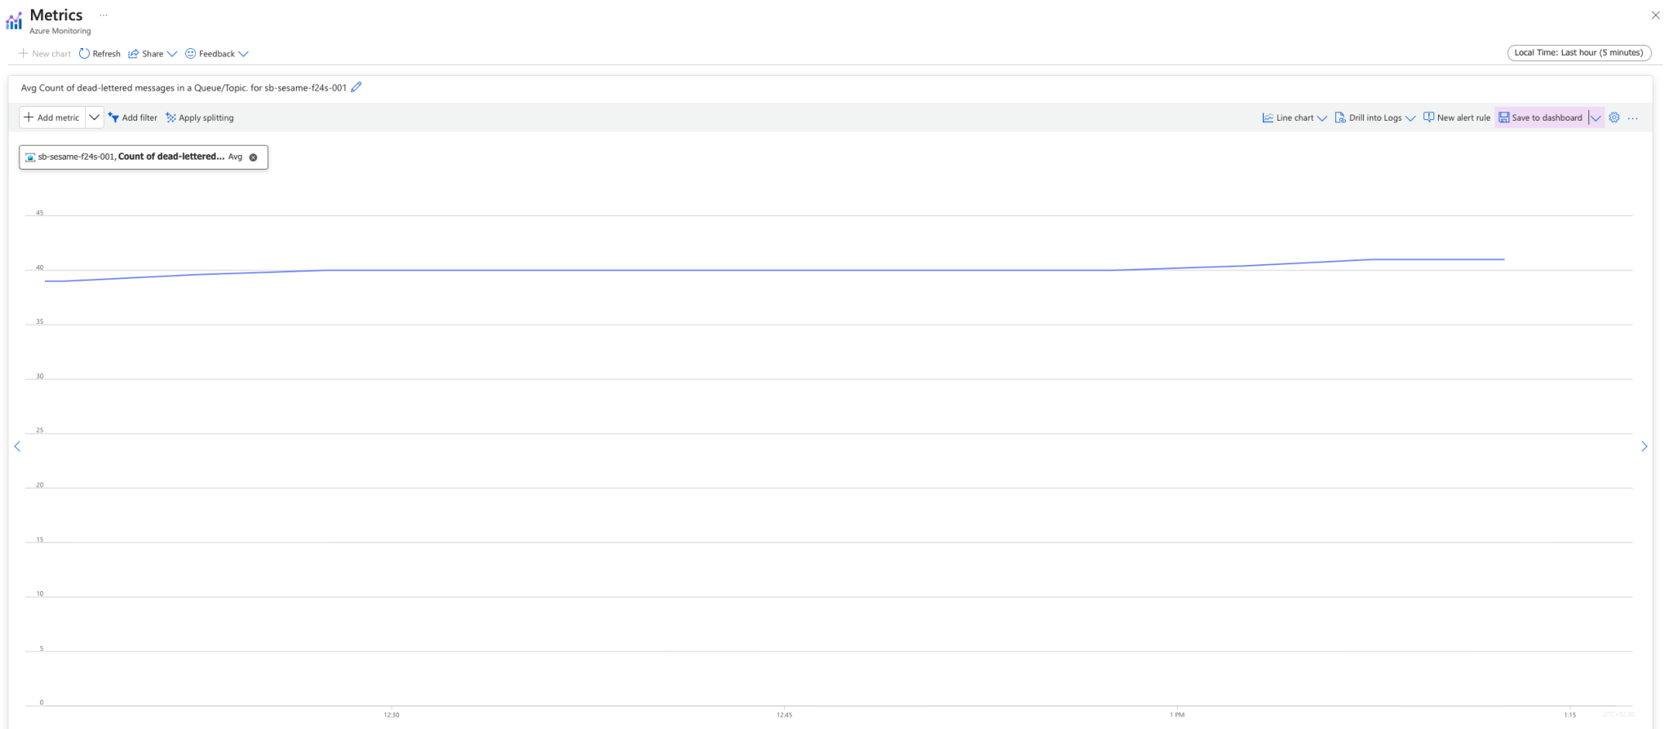Click the Add metric button

click(51, 117)
